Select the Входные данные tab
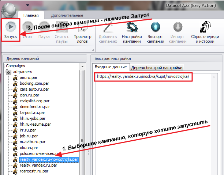The image size is (224, 175). pos(111,67)
